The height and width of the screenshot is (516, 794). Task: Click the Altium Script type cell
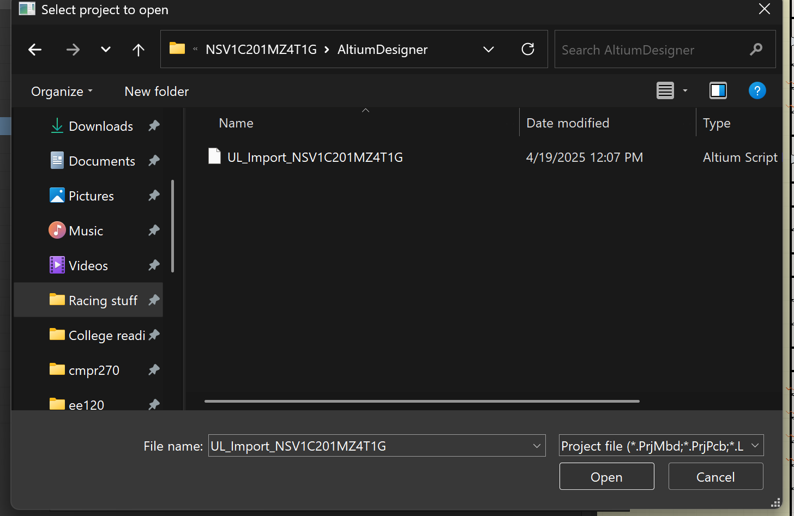(x=740, y=157)
